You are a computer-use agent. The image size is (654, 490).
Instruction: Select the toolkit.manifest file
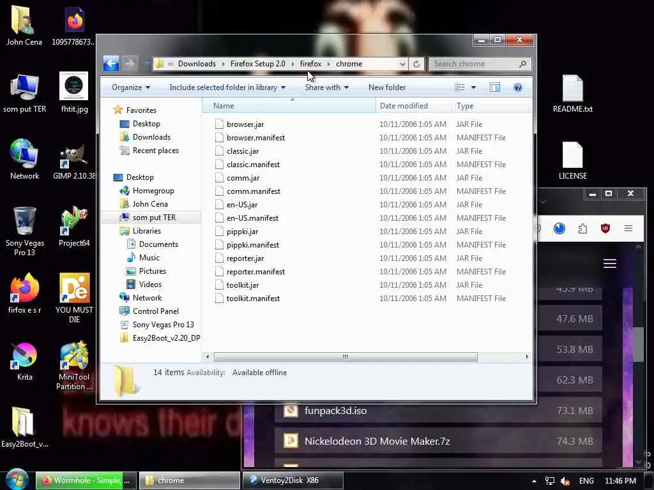pyautogui.click(x=253, y=299)
